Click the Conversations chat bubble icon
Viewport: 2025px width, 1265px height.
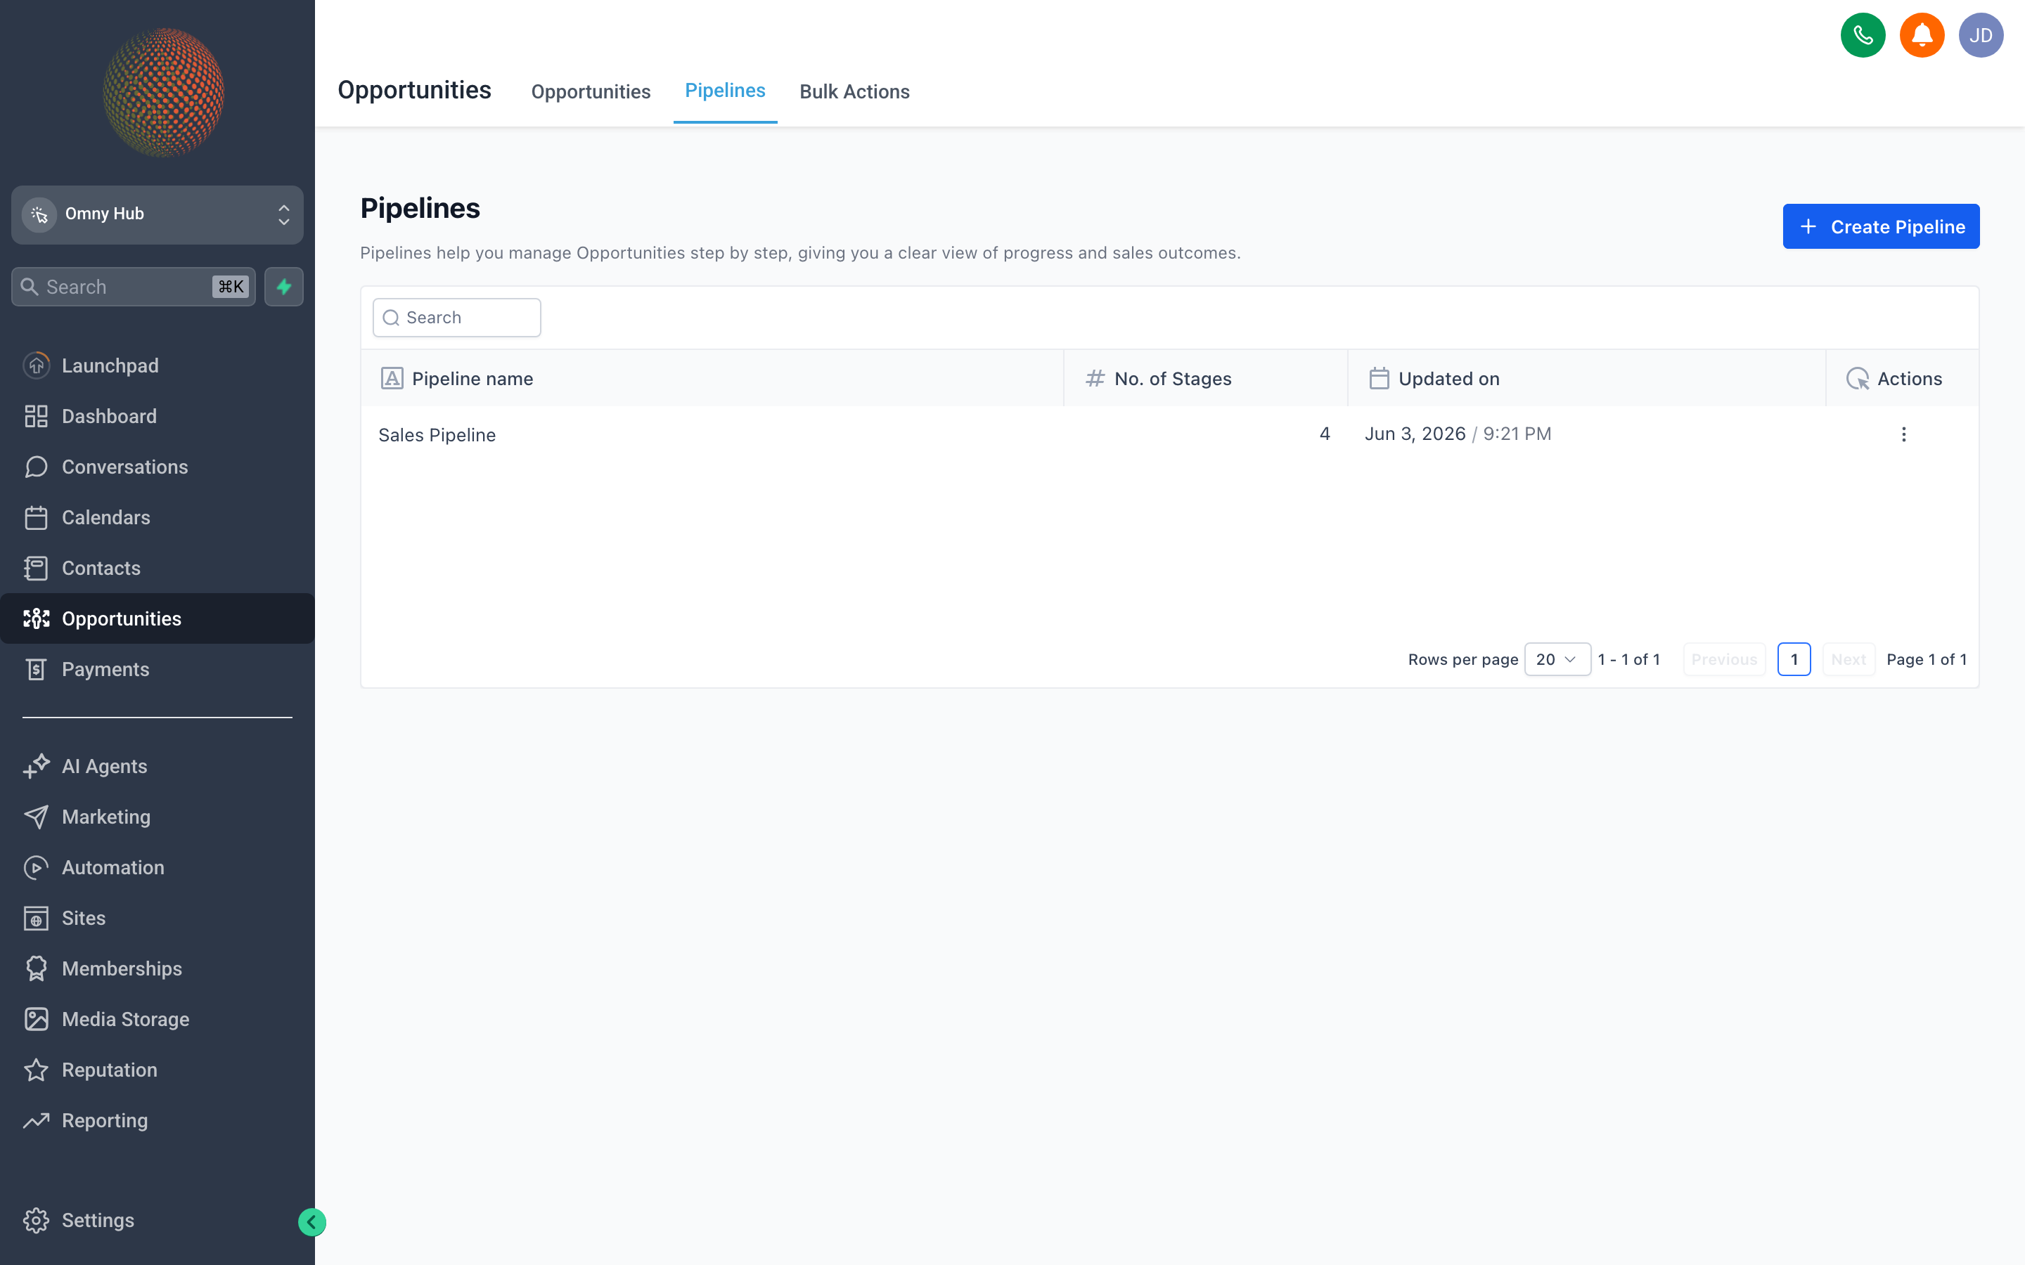pyautogui.click(x=36, y=467)
